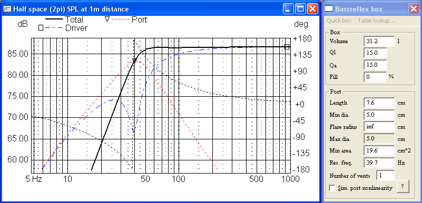The width and height of the screenshot is (422, 203).
Task: Select the Res. freq. field
Action: 379,163
